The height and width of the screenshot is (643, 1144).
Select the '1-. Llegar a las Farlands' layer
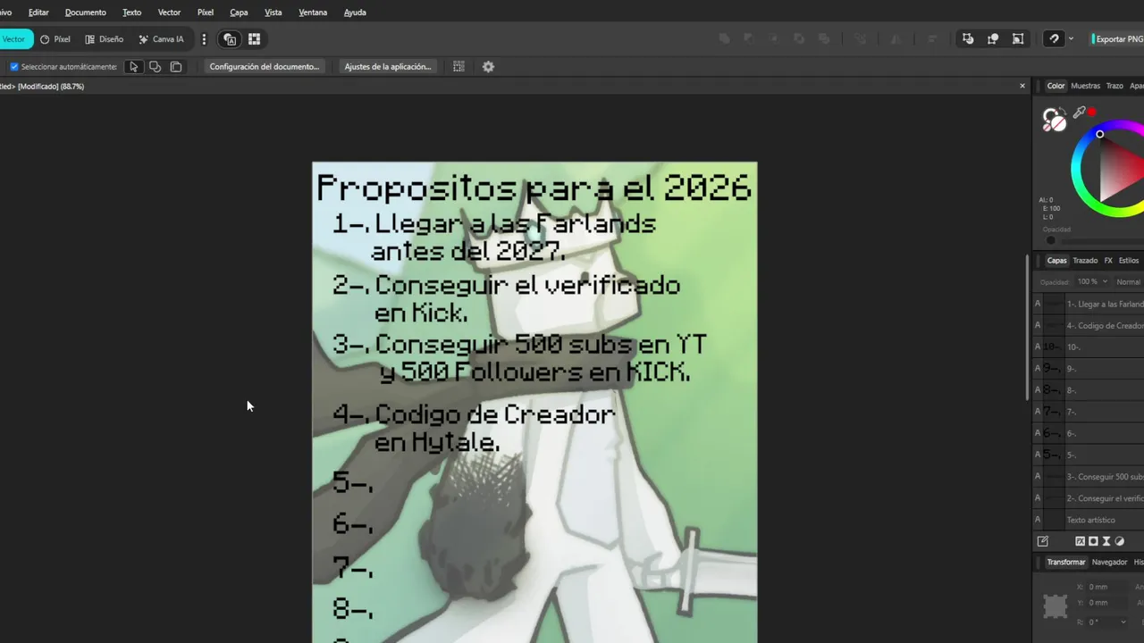(x=1089, y=304)
